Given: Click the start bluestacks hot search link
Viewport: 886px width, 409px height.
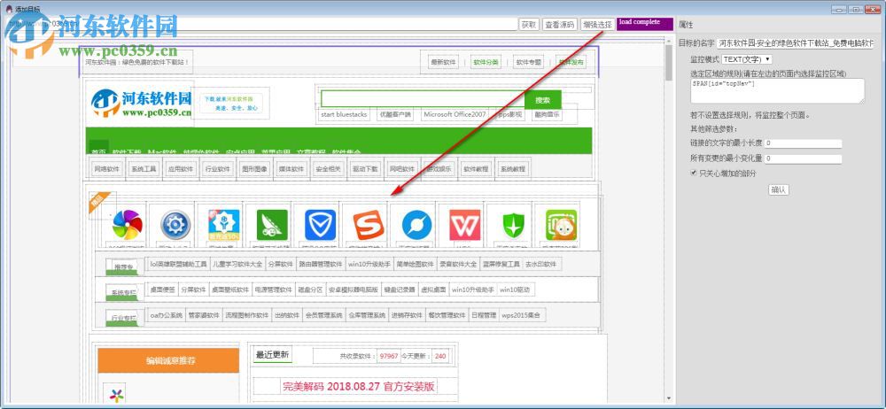Looking at the screenshot, I should click(344, 115).
